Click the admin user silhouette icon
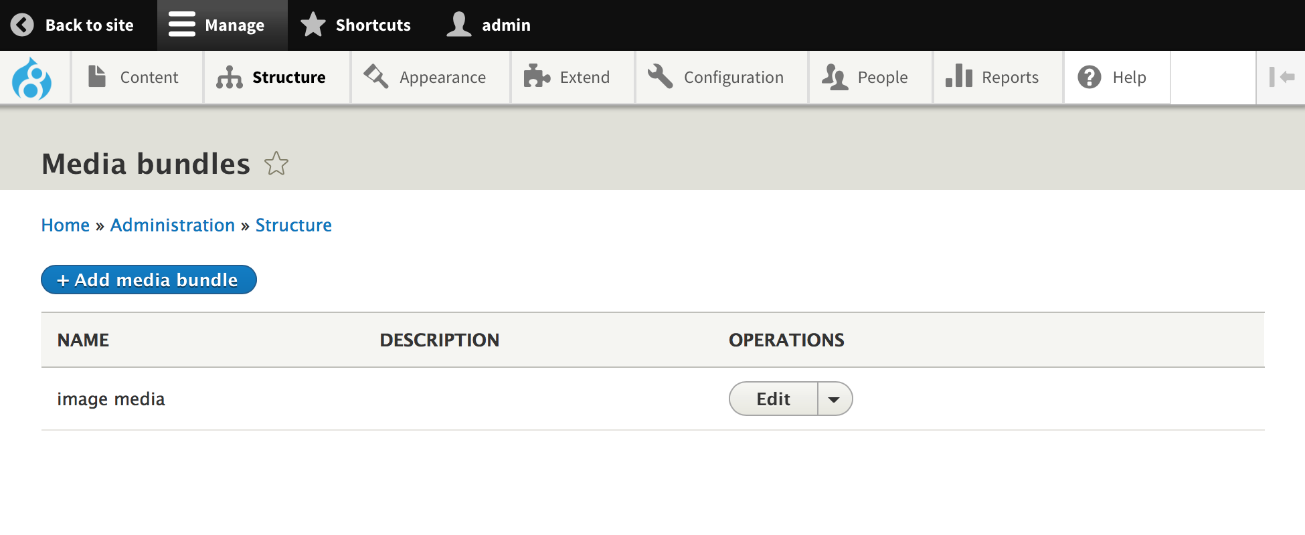 click(459, 25)
